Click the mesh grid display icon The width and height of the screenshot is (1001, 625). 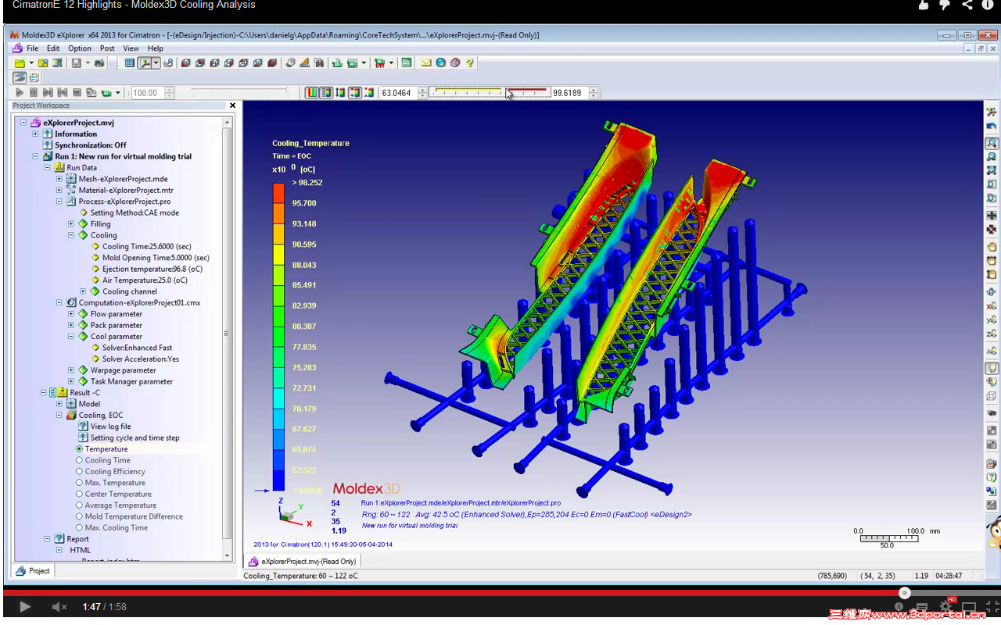click(130, 63)
